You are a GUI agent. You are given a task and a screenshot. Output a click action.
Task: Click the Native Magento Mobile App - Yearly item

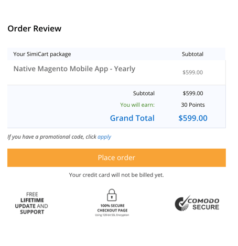[x=74, y=69]
